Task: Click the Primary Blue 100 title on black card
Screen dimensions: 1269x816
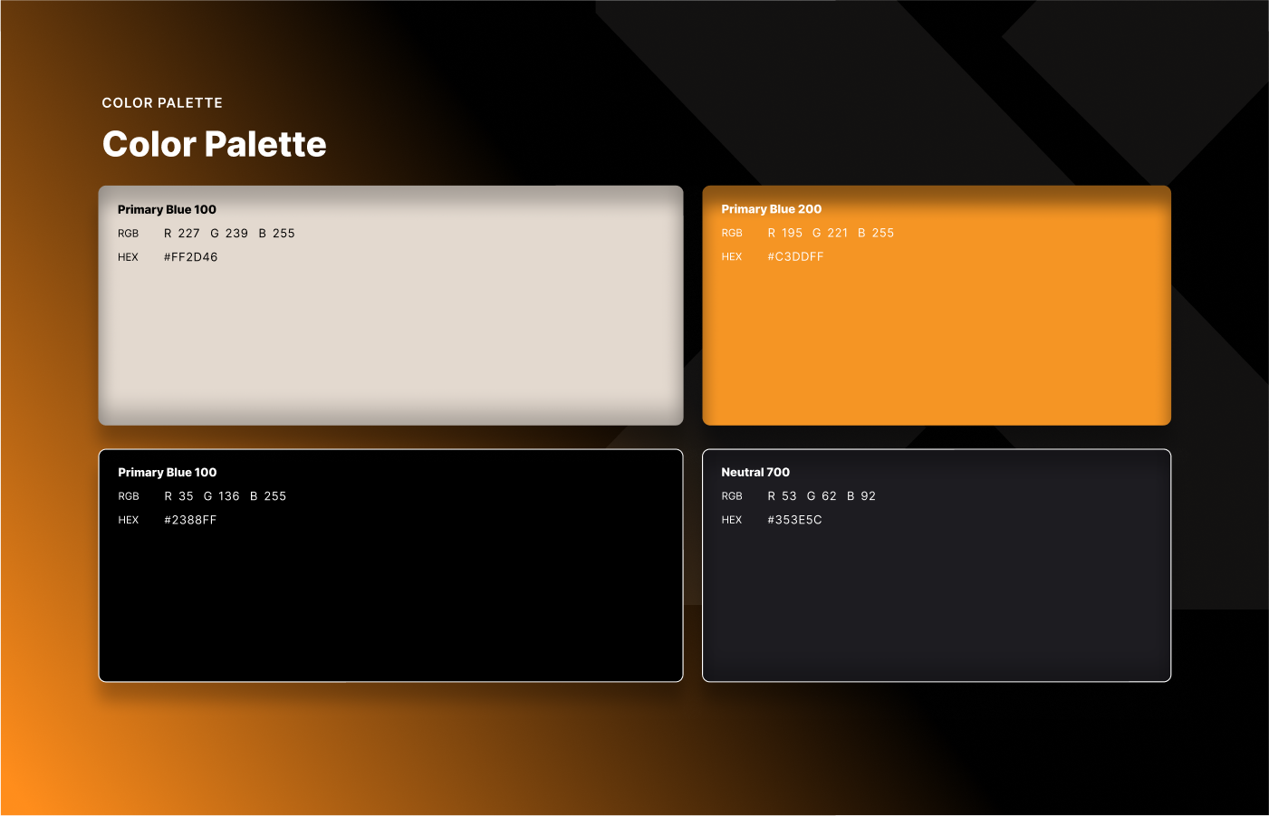Action: 167,473
